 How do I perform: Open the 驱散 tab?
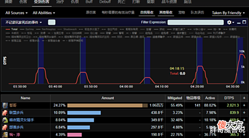(151, 2)
